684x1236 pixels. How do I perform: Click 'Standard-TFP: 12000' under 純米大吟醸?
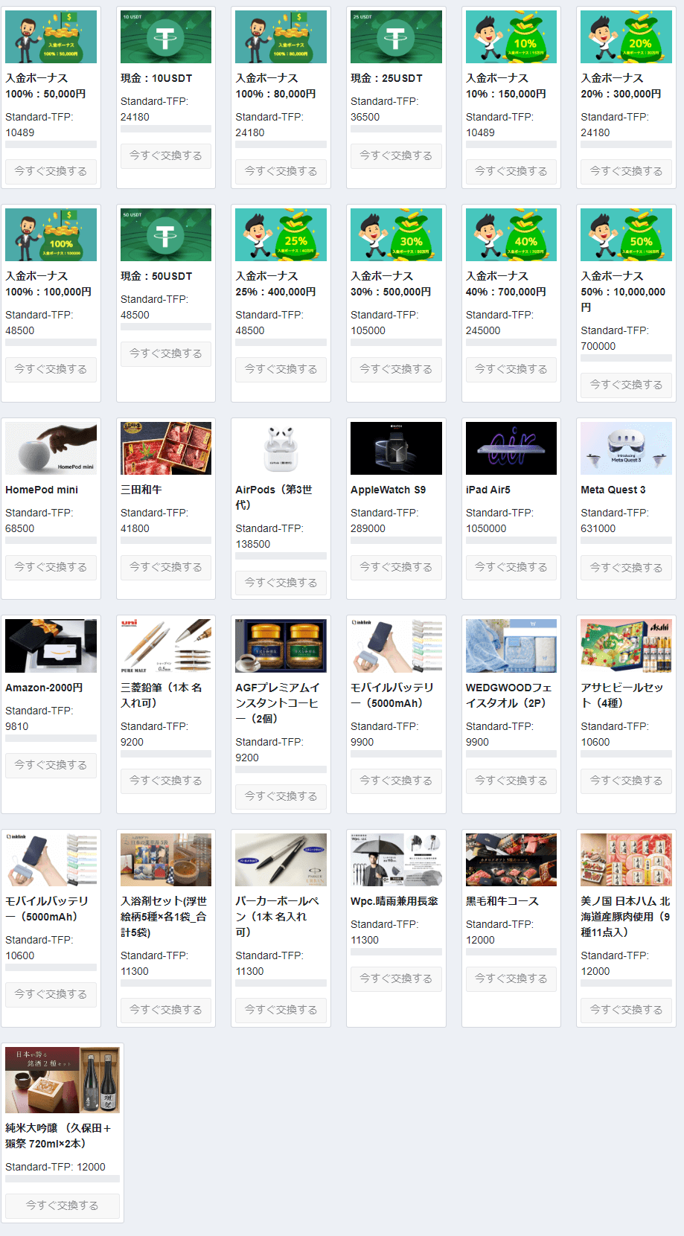point(55,1167)
